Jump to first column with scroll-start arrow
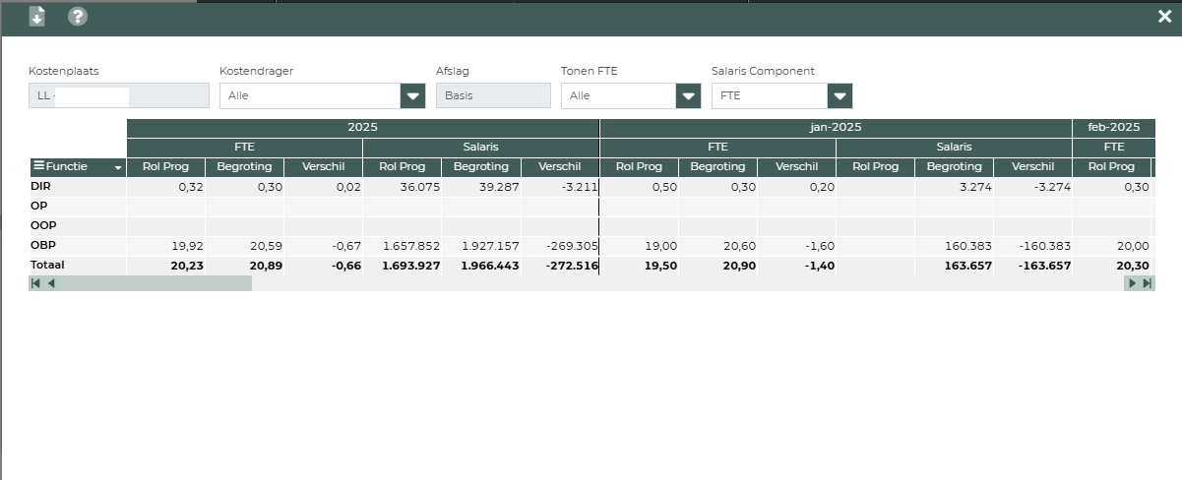 [36, 283]
